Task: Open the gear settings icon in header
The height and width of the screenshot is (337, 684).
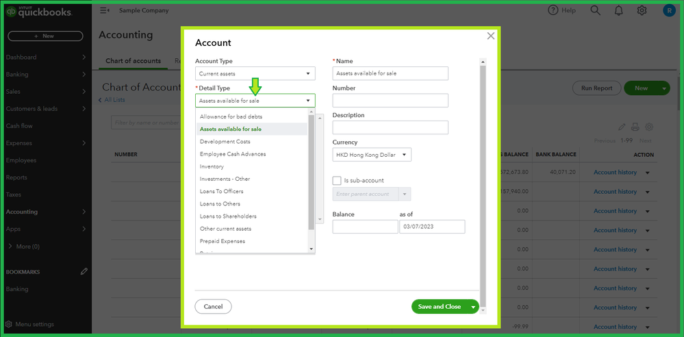Action: tap(642, 10)
